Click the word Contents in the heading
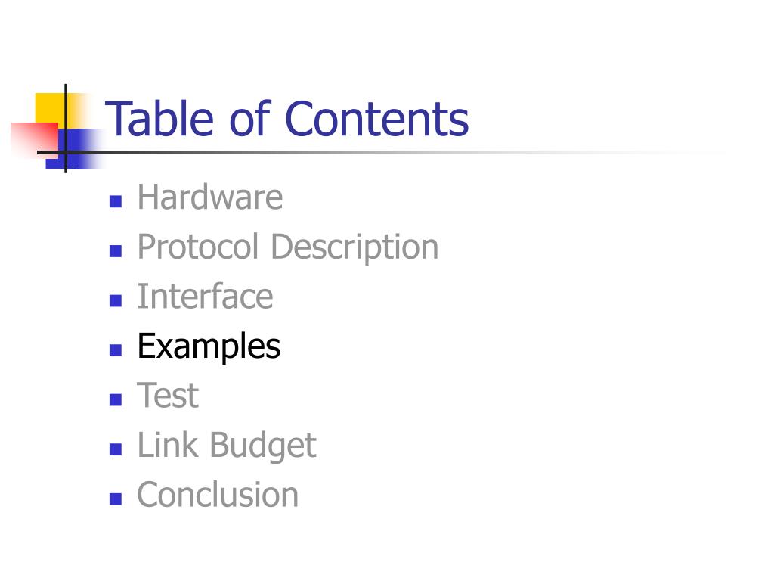This screenshot has height=581, width=774. click(x=377, y=119)
